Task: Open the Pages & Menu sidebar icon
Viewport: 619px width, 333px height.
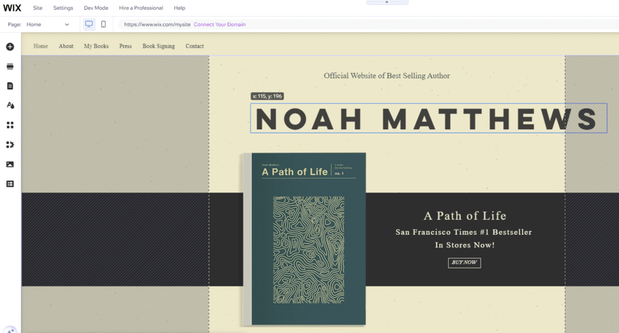Action: [x=10, y=86]
